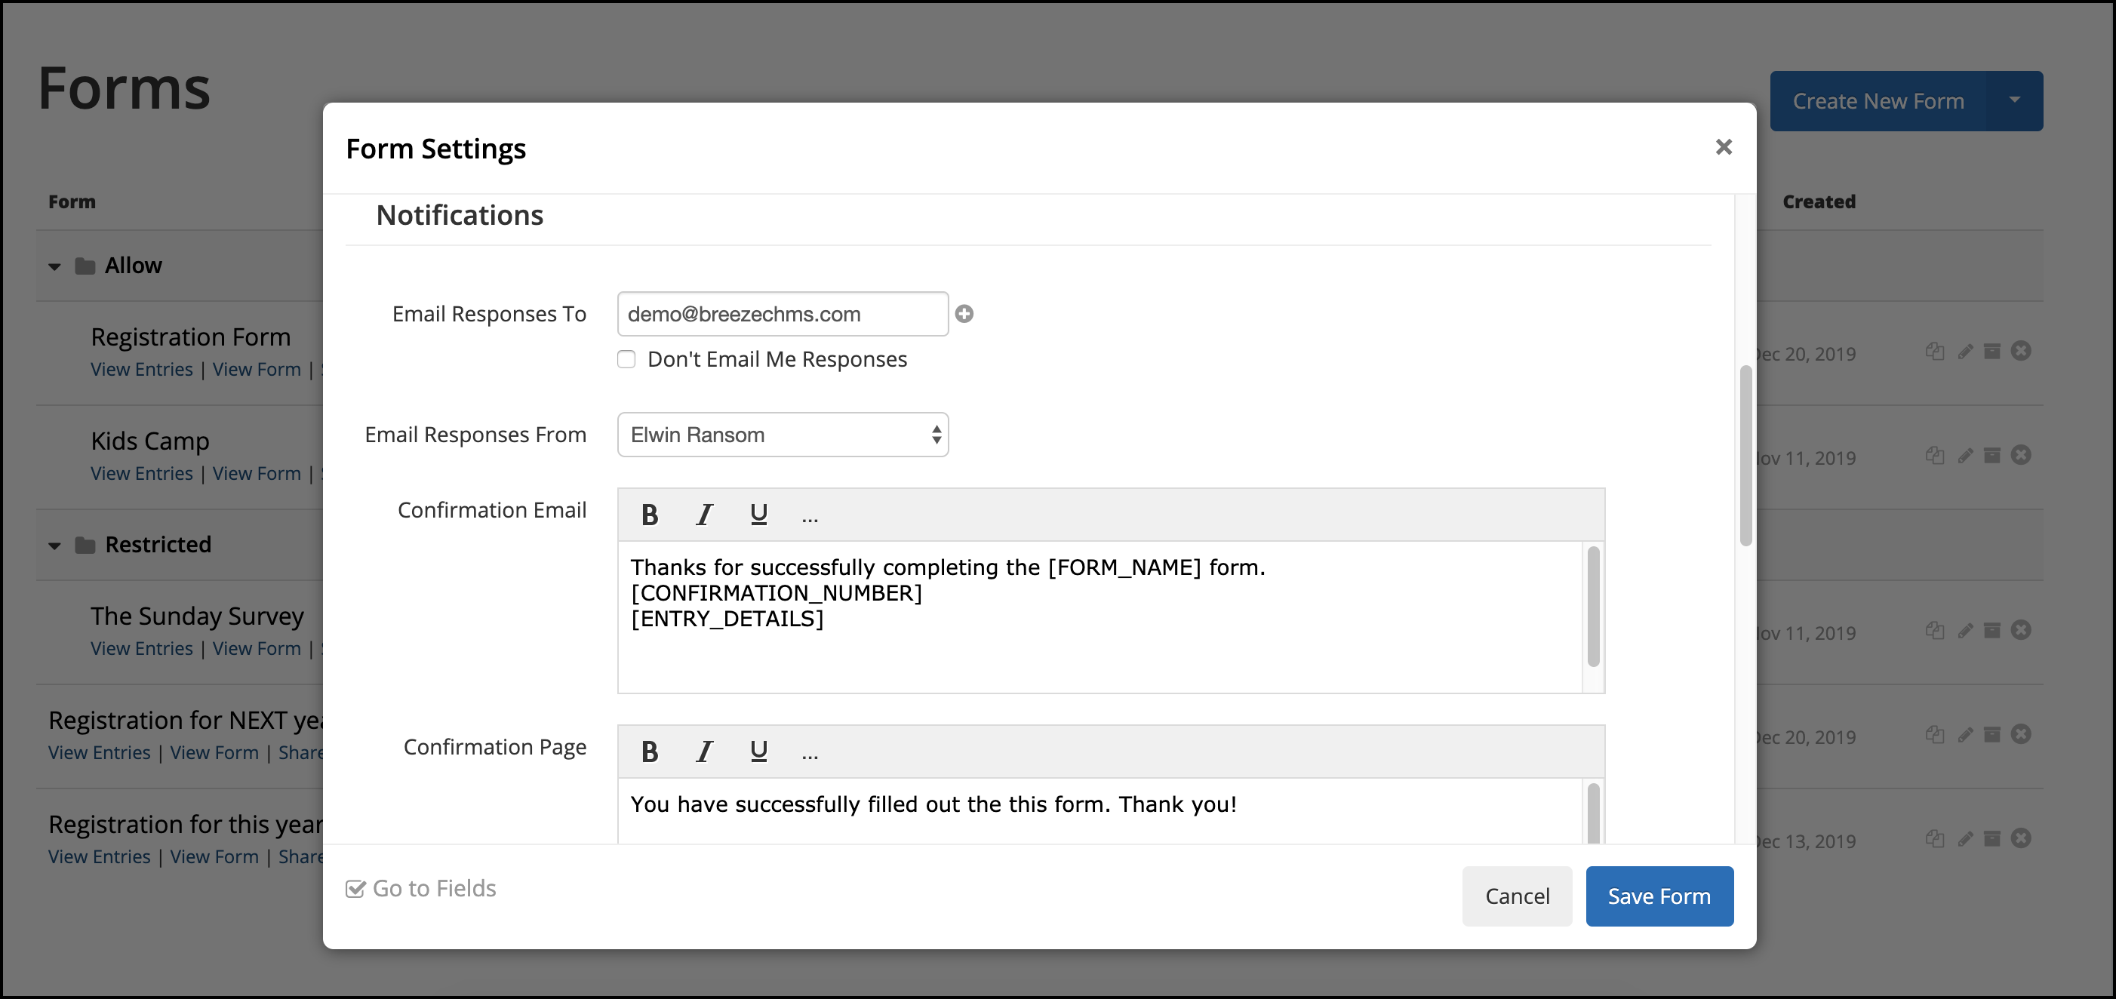Collapse the Restricted folder

[54, 546]
